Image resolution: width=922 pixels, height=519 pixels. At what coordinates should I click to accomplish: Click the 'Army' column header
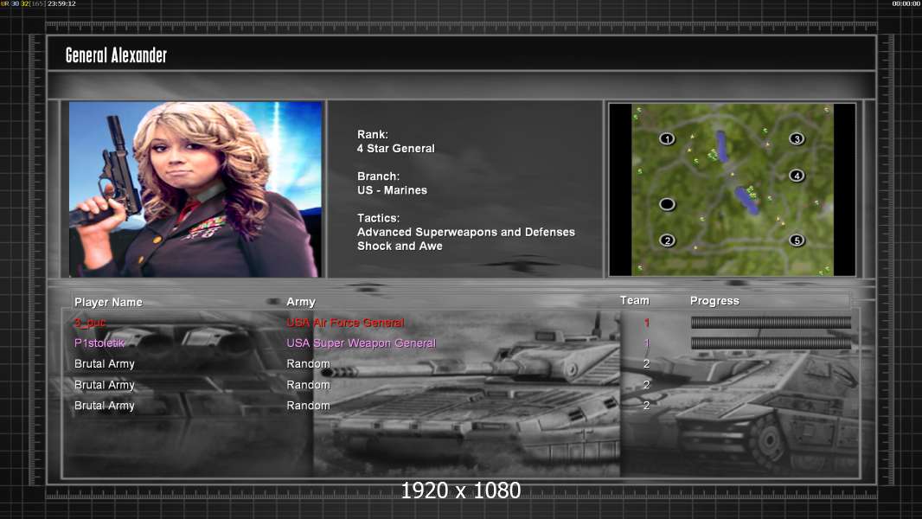[x=300, y=302]
